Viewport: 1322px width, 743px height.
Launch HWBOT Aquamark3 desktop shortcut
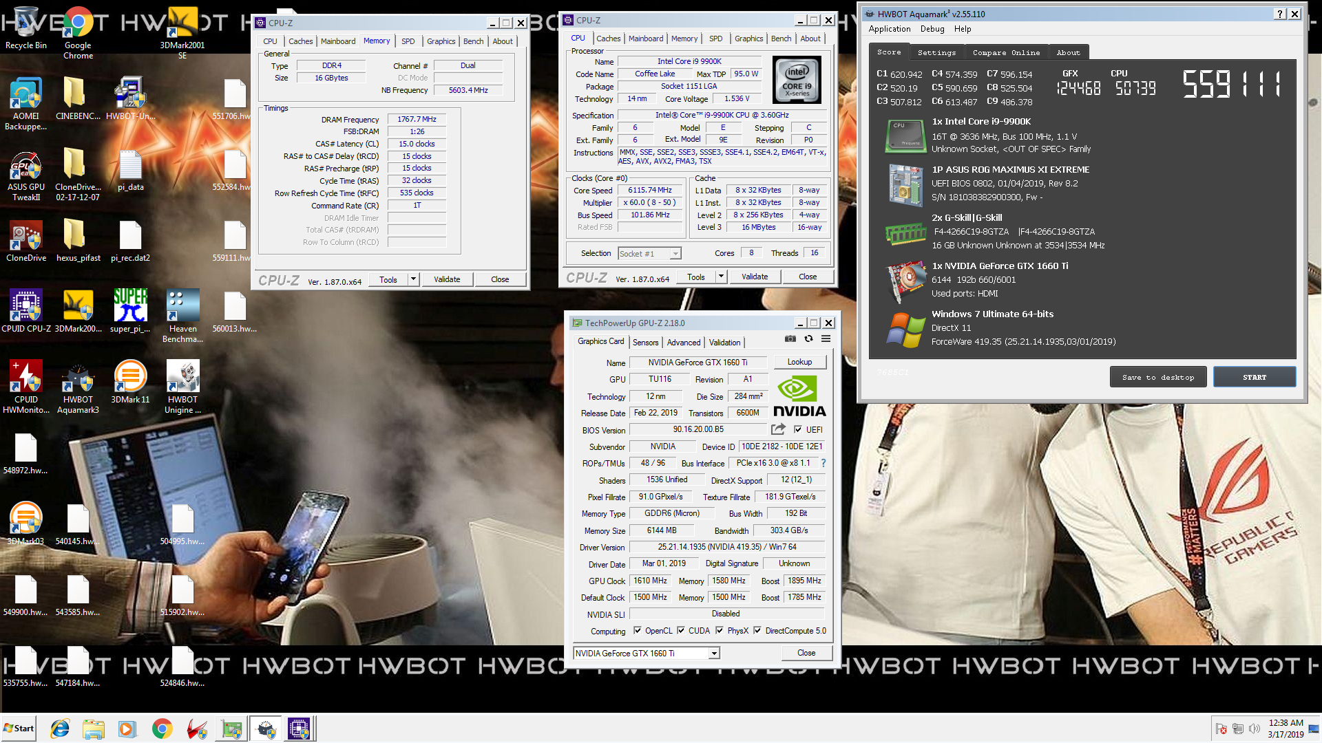78,387
